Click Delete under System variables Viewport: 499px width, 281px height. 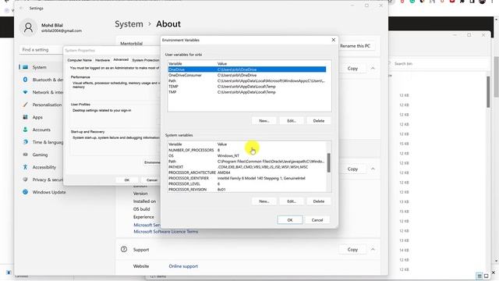coord(319,201)
